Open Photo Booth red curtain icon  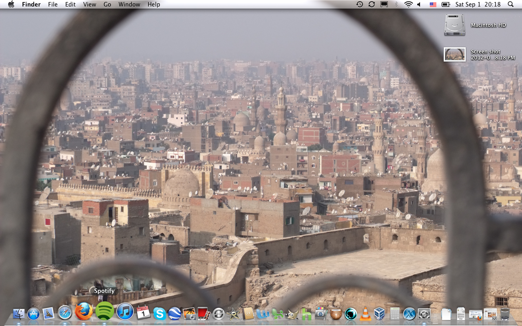pyautogui.click(x=204, y=314)
